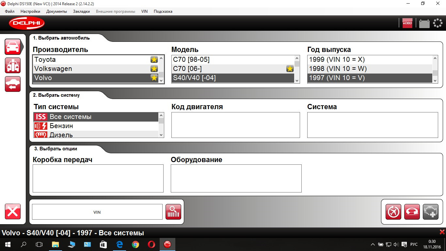
Task: Click the car with return arrow sidebar icon
Action: pyautogui.click(x=13, y=84)
